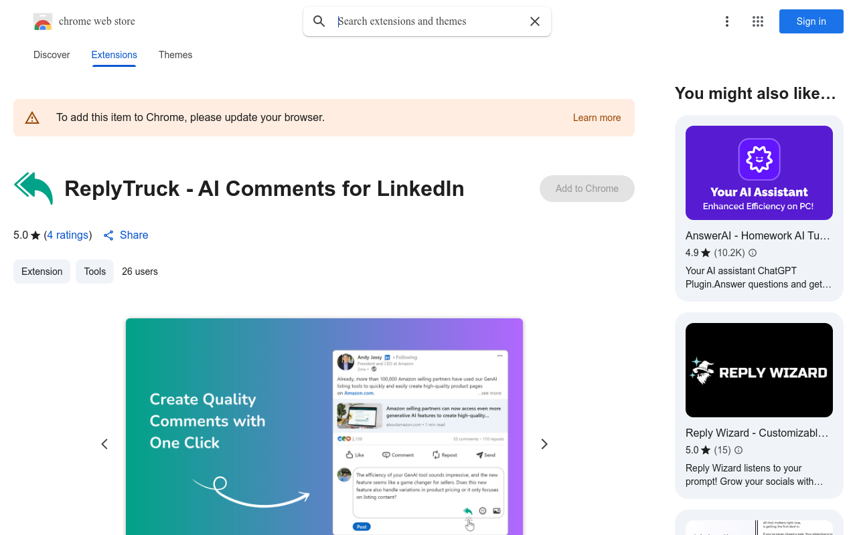The width and height of the screenshot is (857, 535).
Task: Click the Tools category chip
Action: click(94, 272)
